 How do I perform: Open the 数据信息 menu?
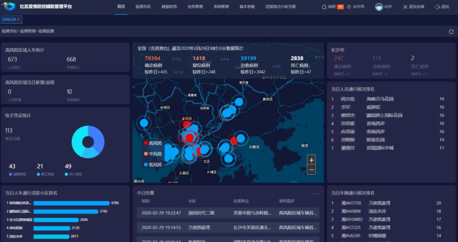169,7
